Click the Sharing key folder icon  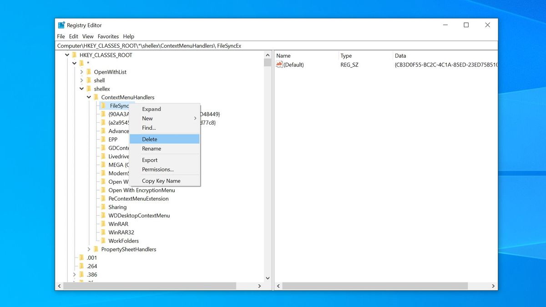coord(104,207)
